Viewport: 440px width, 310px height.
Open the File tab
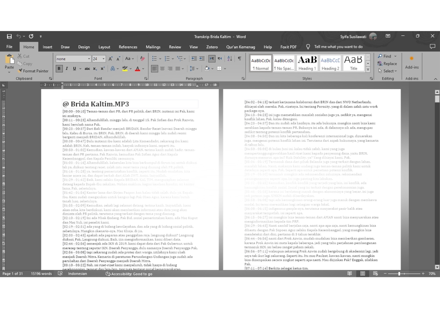[9, 47]
